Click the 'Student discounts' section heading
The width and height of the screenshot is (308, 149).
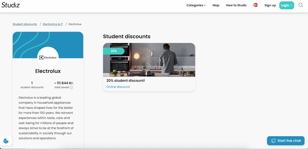[x=127, y=36]
